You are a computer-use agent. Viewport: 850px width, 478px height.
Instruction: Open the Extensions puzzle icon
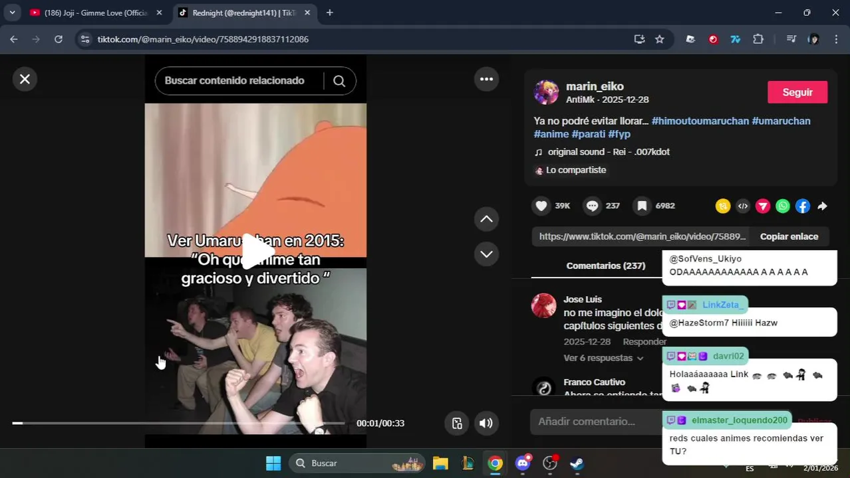[x=758, y=39]
